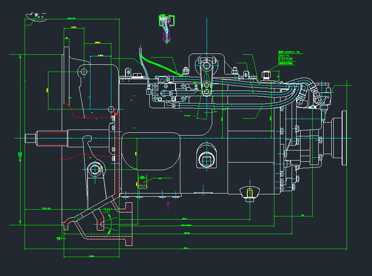Viewport: 372px width, 276px height.
Task: Click the 36° angle dimension text
Action: pyautogui.click(x=107, y=210)
